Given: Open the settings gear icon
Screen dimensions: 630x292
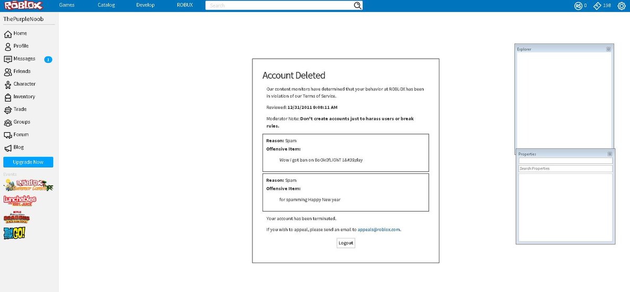Looking at the screenshot, I should 622,5.
